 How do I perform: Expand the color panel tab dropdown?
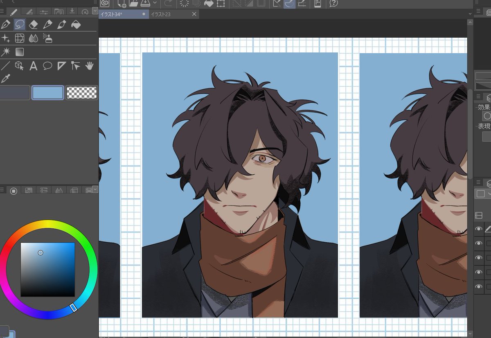tap(95, 189)
